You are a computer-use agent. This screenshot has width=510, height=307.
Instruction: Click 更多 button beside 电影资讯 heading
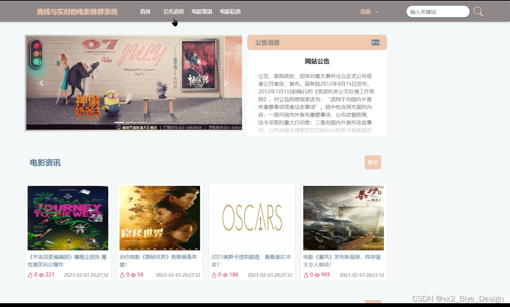(x=373, y=162)
